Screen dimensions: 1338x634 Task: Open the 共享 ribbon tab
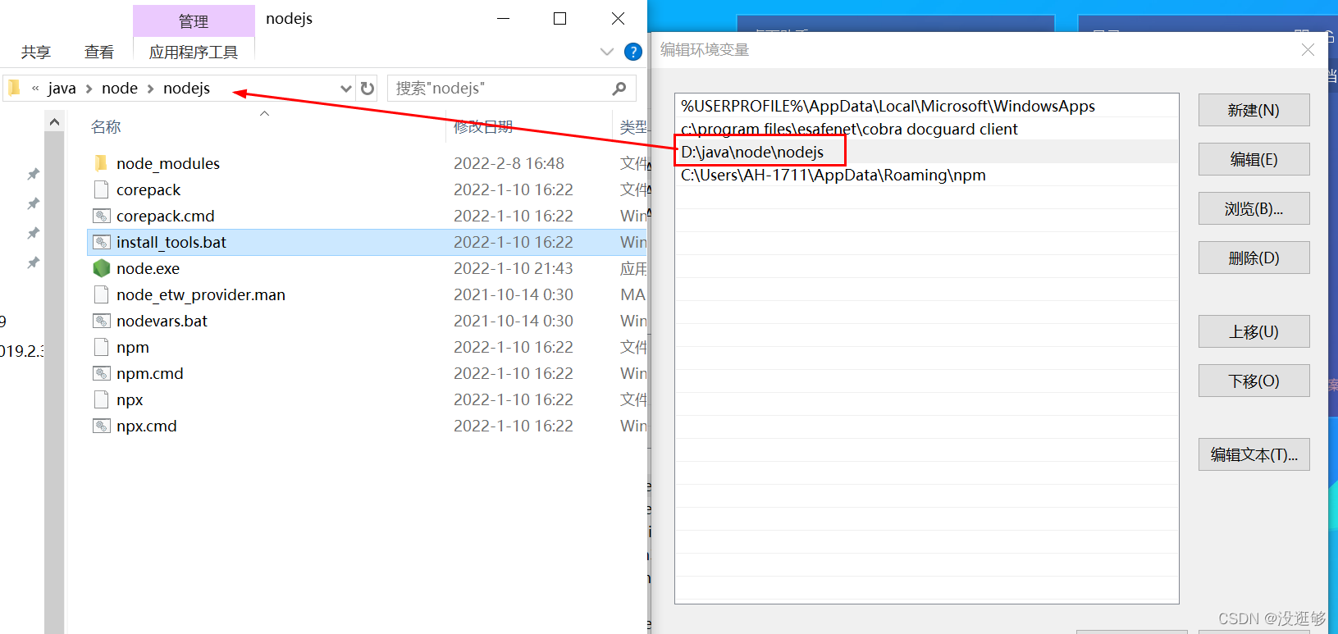pos(36,52)
